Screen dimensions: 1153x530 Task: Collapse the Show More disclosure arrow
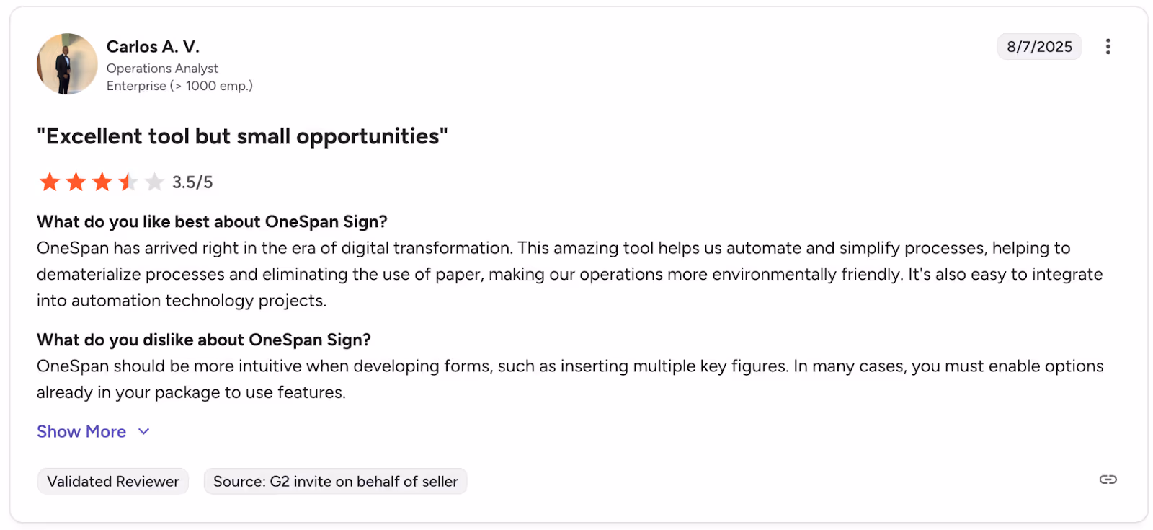tap(143, 431)
